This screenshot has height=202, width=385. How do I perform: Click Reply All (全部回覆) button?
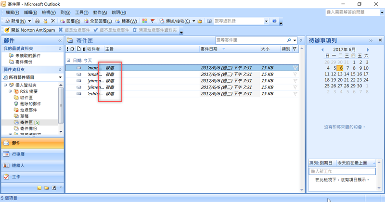(98, 21)
